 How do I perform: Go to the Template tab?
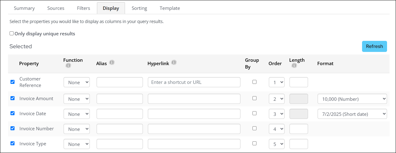170,8
